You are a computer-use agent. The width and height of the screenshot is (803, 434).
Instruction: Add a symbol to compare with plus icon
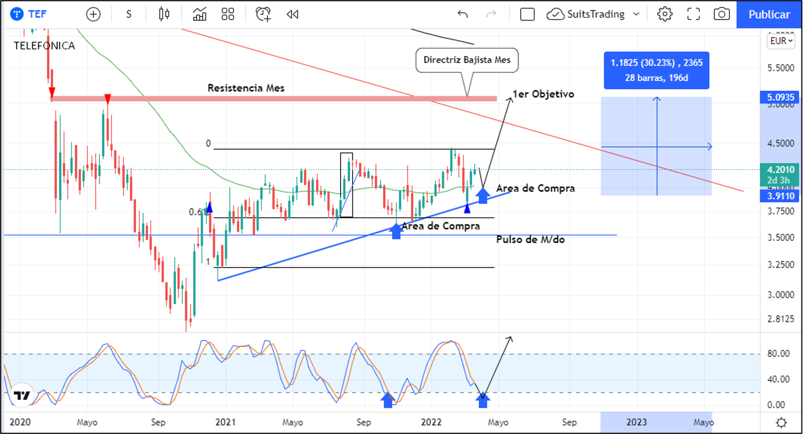(94, 14)
